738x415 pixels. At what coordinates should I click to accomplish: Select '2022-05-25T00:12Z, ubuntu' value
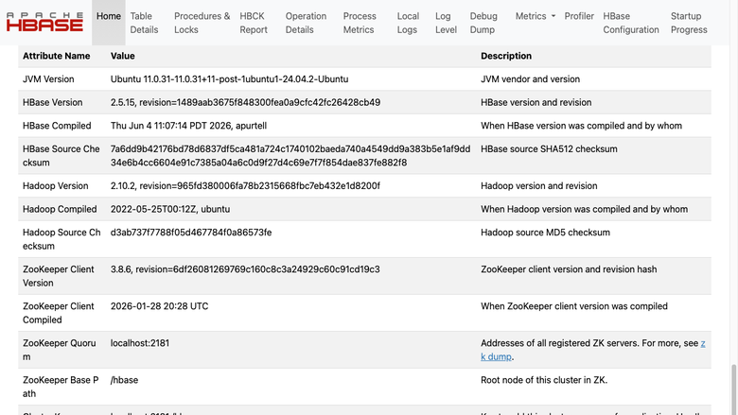click(170, 209)
